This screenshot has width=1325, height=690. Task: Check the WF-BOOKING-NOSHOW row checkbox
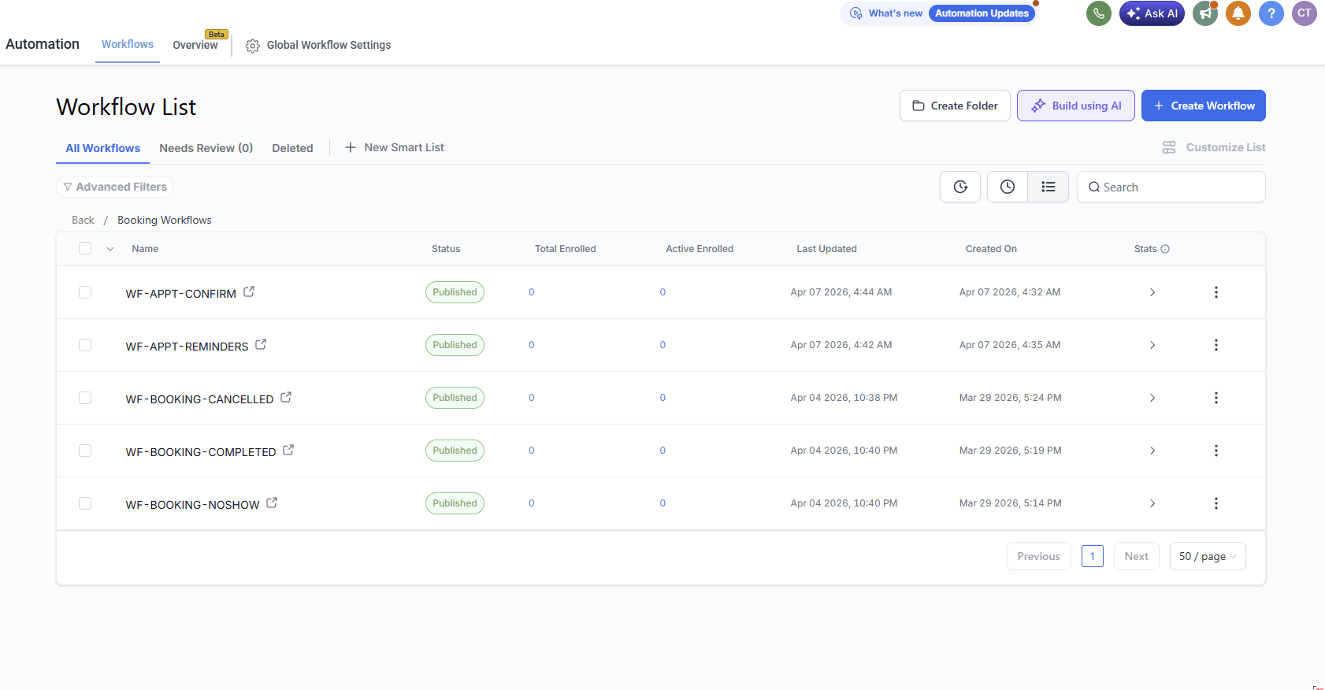click(x=85, y=503)
